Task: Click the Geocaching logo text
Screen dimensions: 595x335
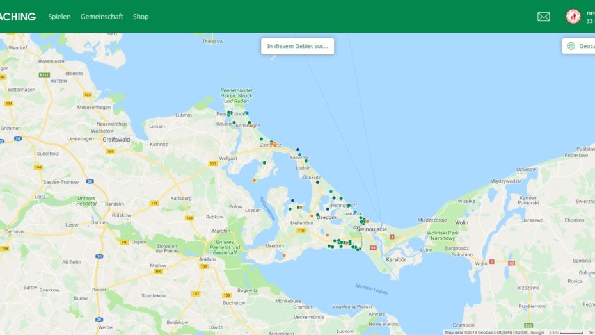Action: point(17,17)
